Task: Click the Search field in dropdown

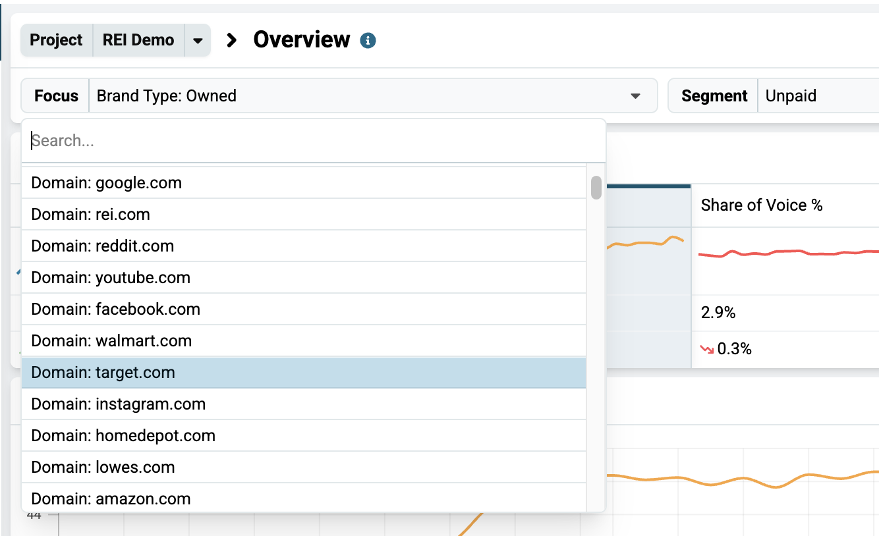Action: [314, 141]
